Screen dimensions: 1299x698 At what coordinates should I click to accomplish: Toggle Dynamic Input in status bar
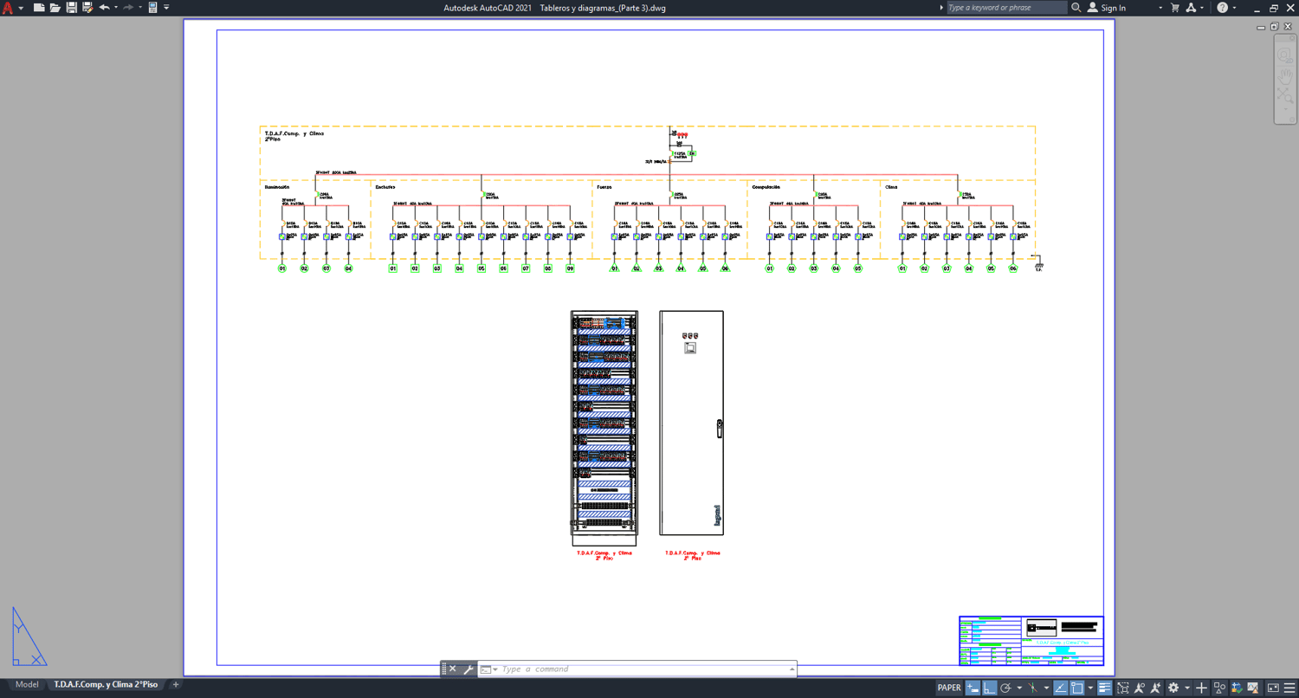[973, 688]
